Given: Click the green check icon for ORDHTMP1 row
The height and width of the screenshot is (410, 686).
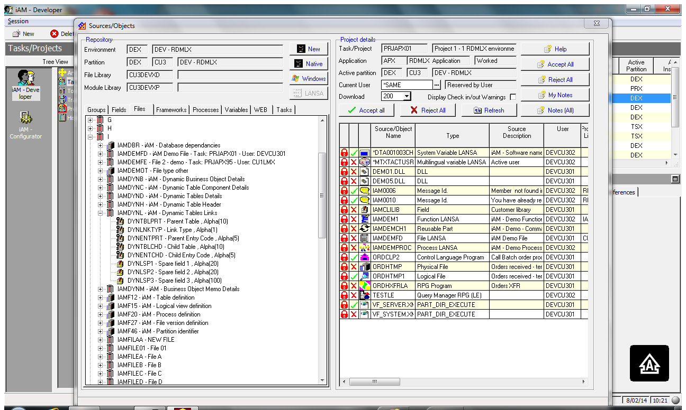Looking at the screenshot, I should click(354, 276).
